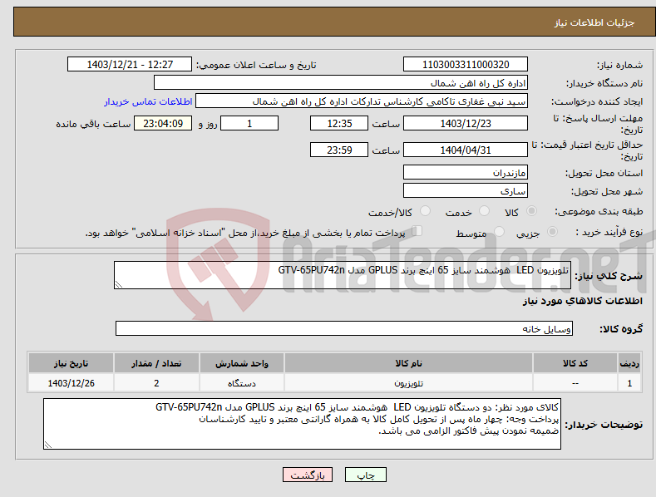The height and width of the screenshot is (497, 656).
Task: Select the متوسط purchase type radio
Action: point(499,231)
